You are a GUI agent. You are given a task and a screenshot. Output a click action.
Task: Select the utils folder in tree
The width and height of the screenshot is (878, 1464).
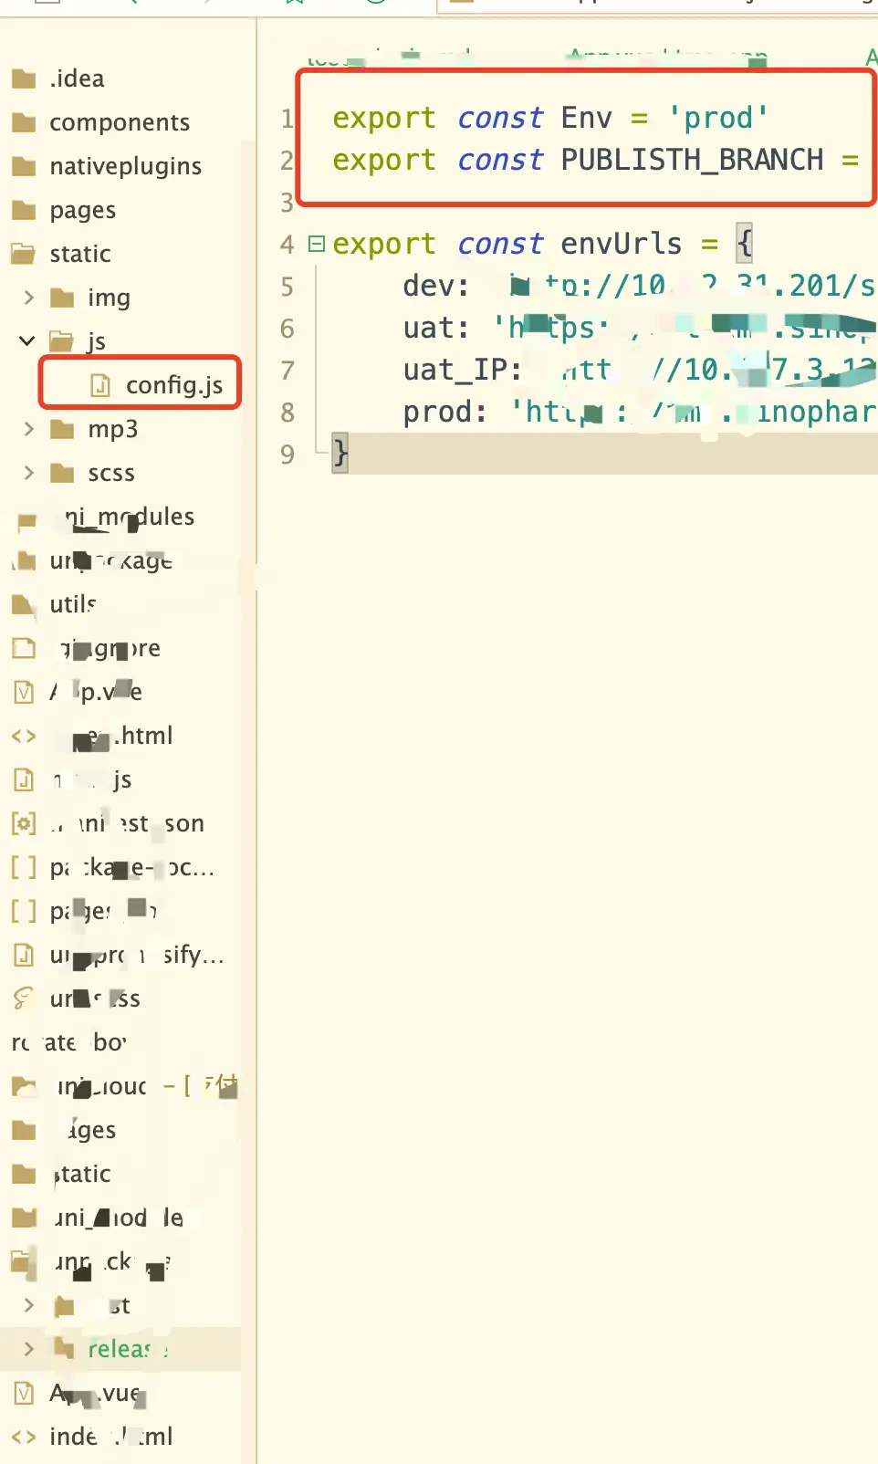pos(73,604)
